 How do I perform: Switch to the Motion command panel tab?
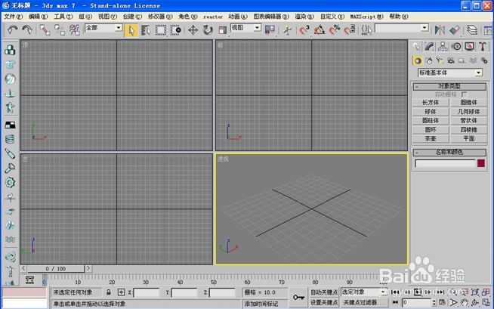coord(456,47)
